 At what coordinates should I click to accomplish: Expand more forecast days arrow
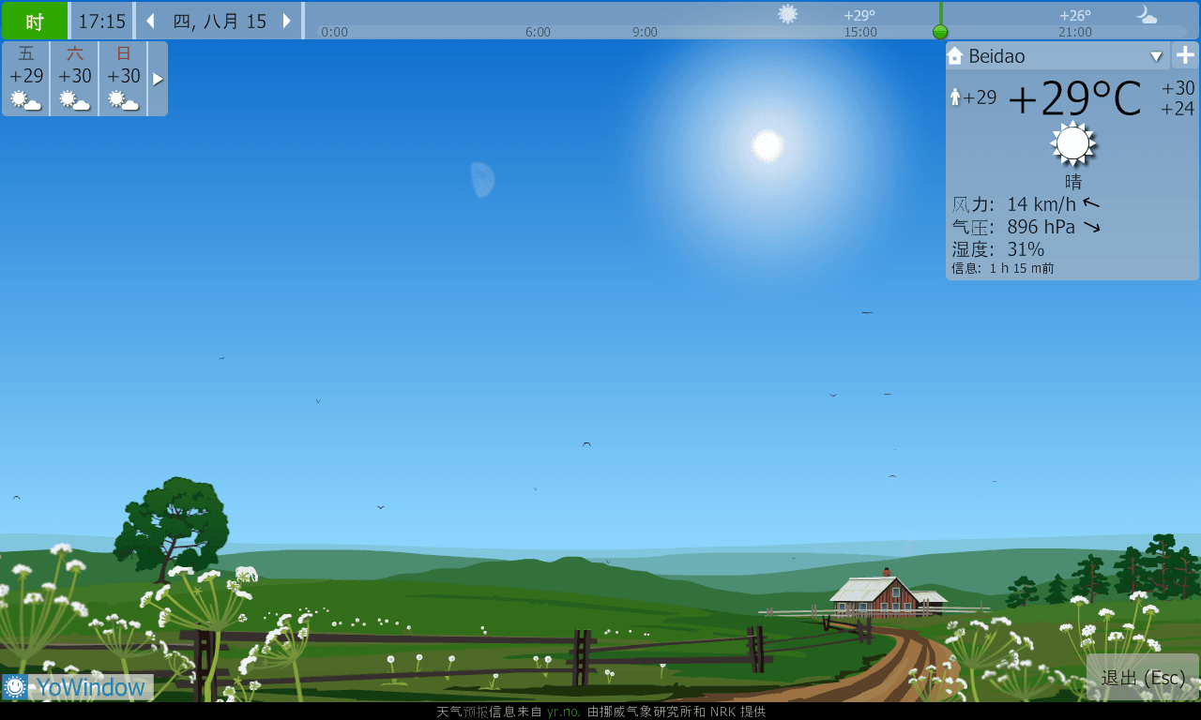(x=158, y=79)
